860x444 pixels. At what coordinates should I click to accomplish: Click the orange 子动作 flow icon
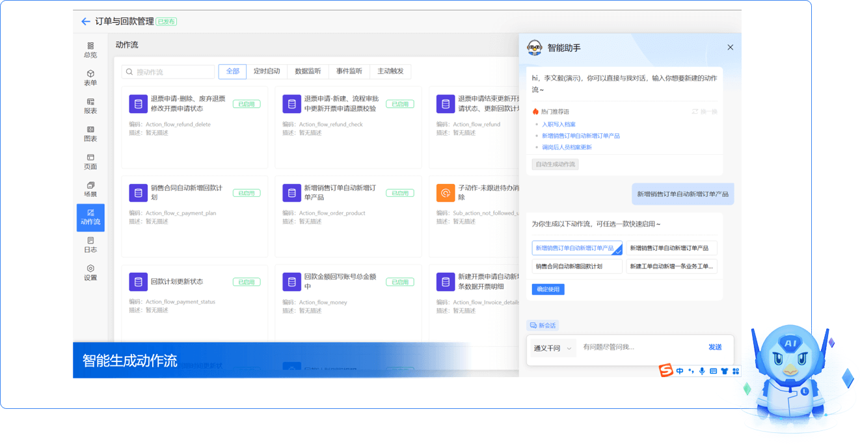445,192
